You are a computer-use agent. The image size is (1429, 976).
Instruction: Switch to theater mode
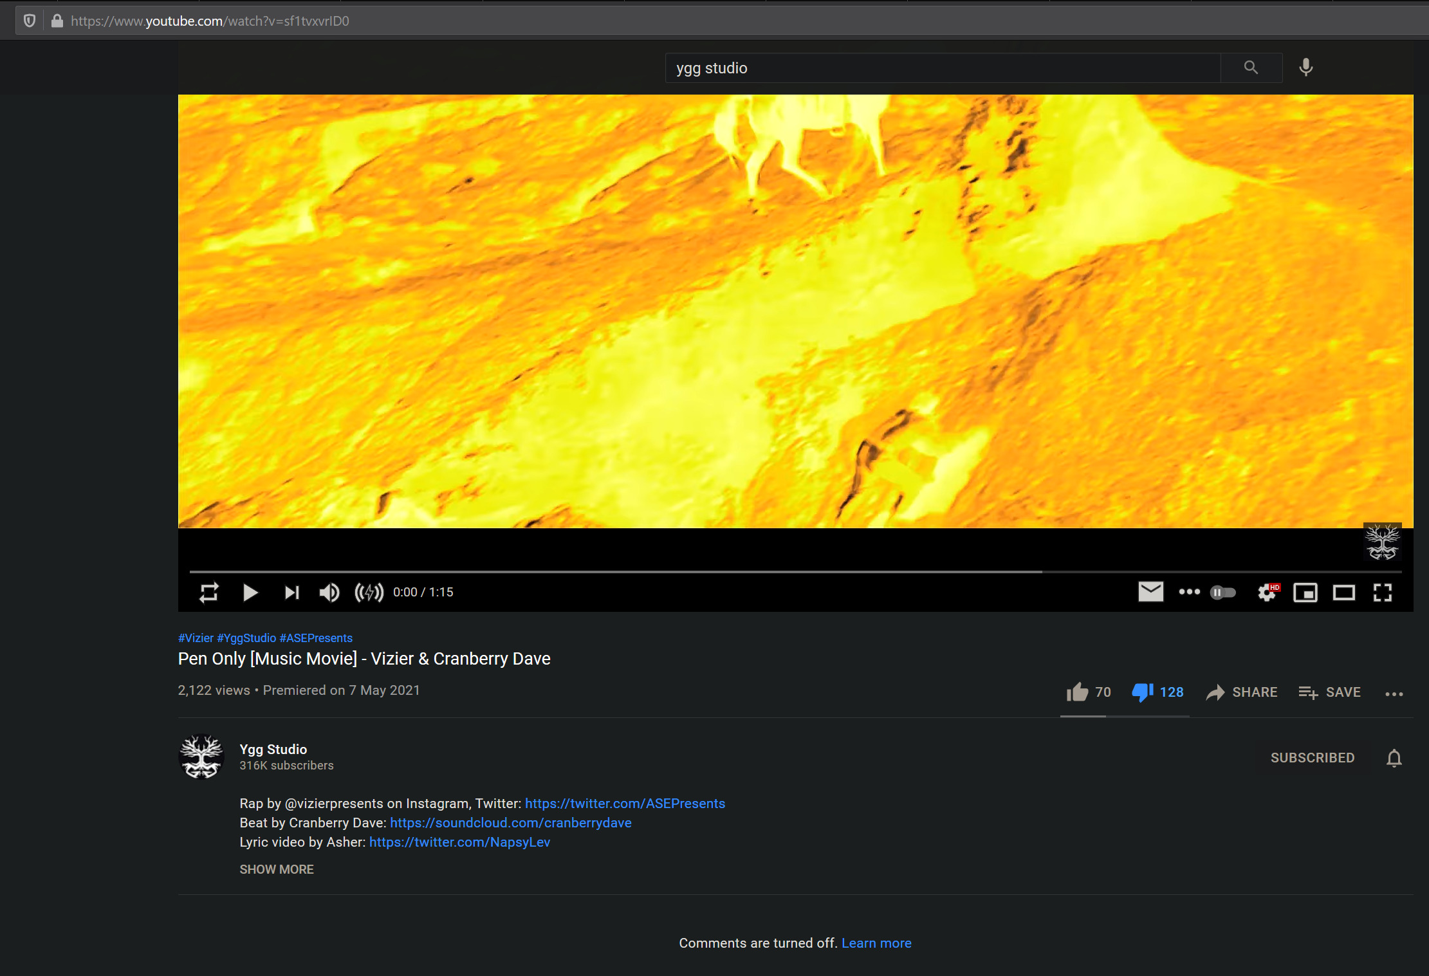tap(1344, 592)
